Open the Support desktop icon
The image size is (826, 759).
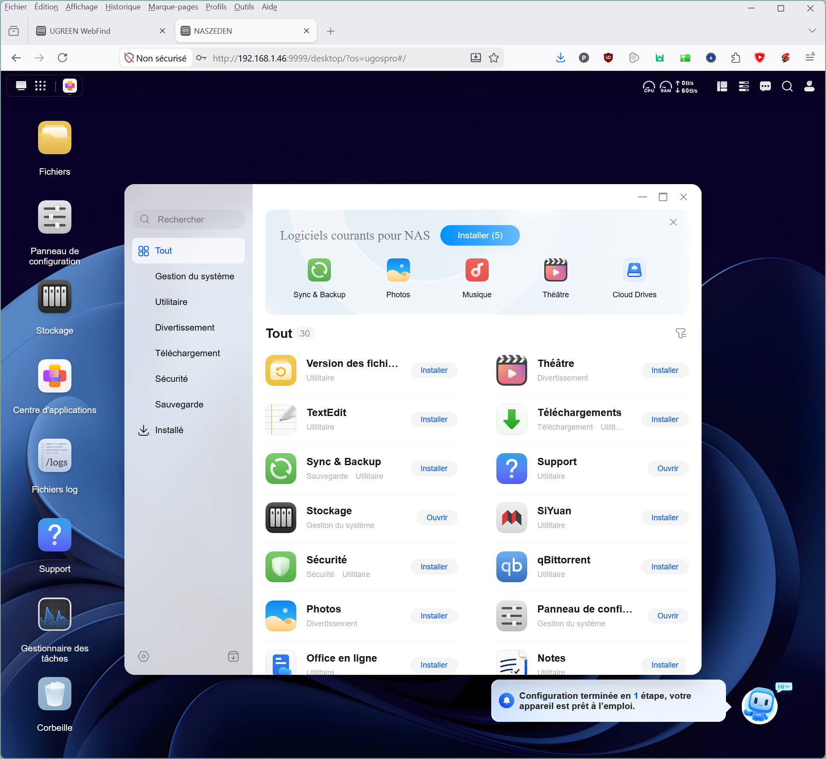(x=54, y=535)
